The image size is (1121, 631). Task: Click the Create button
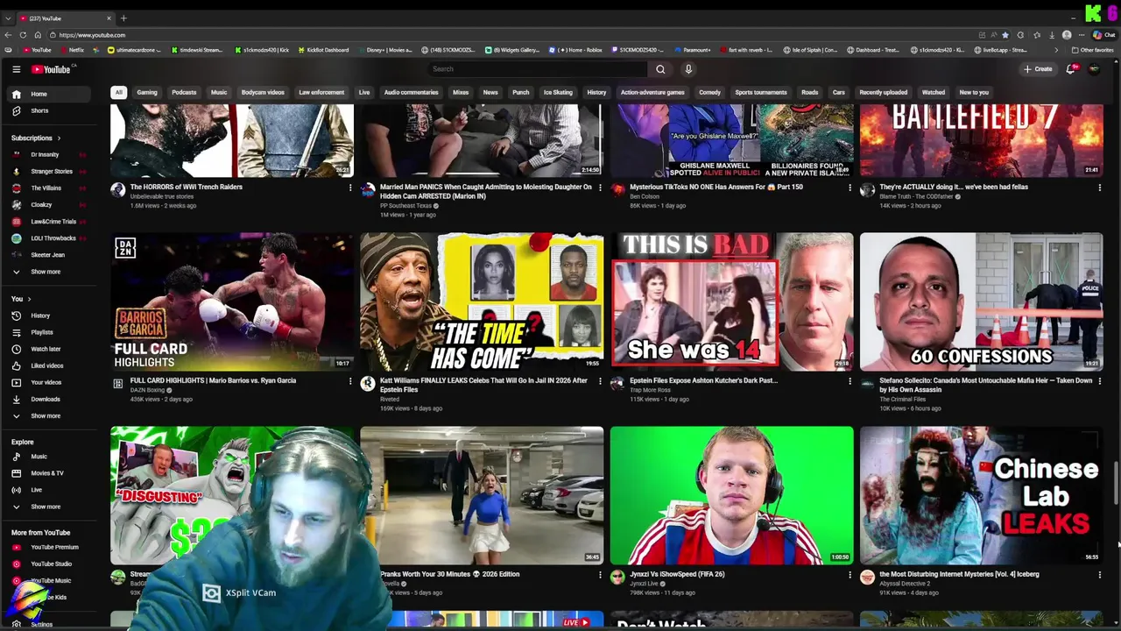click(x=1038, y=69)
